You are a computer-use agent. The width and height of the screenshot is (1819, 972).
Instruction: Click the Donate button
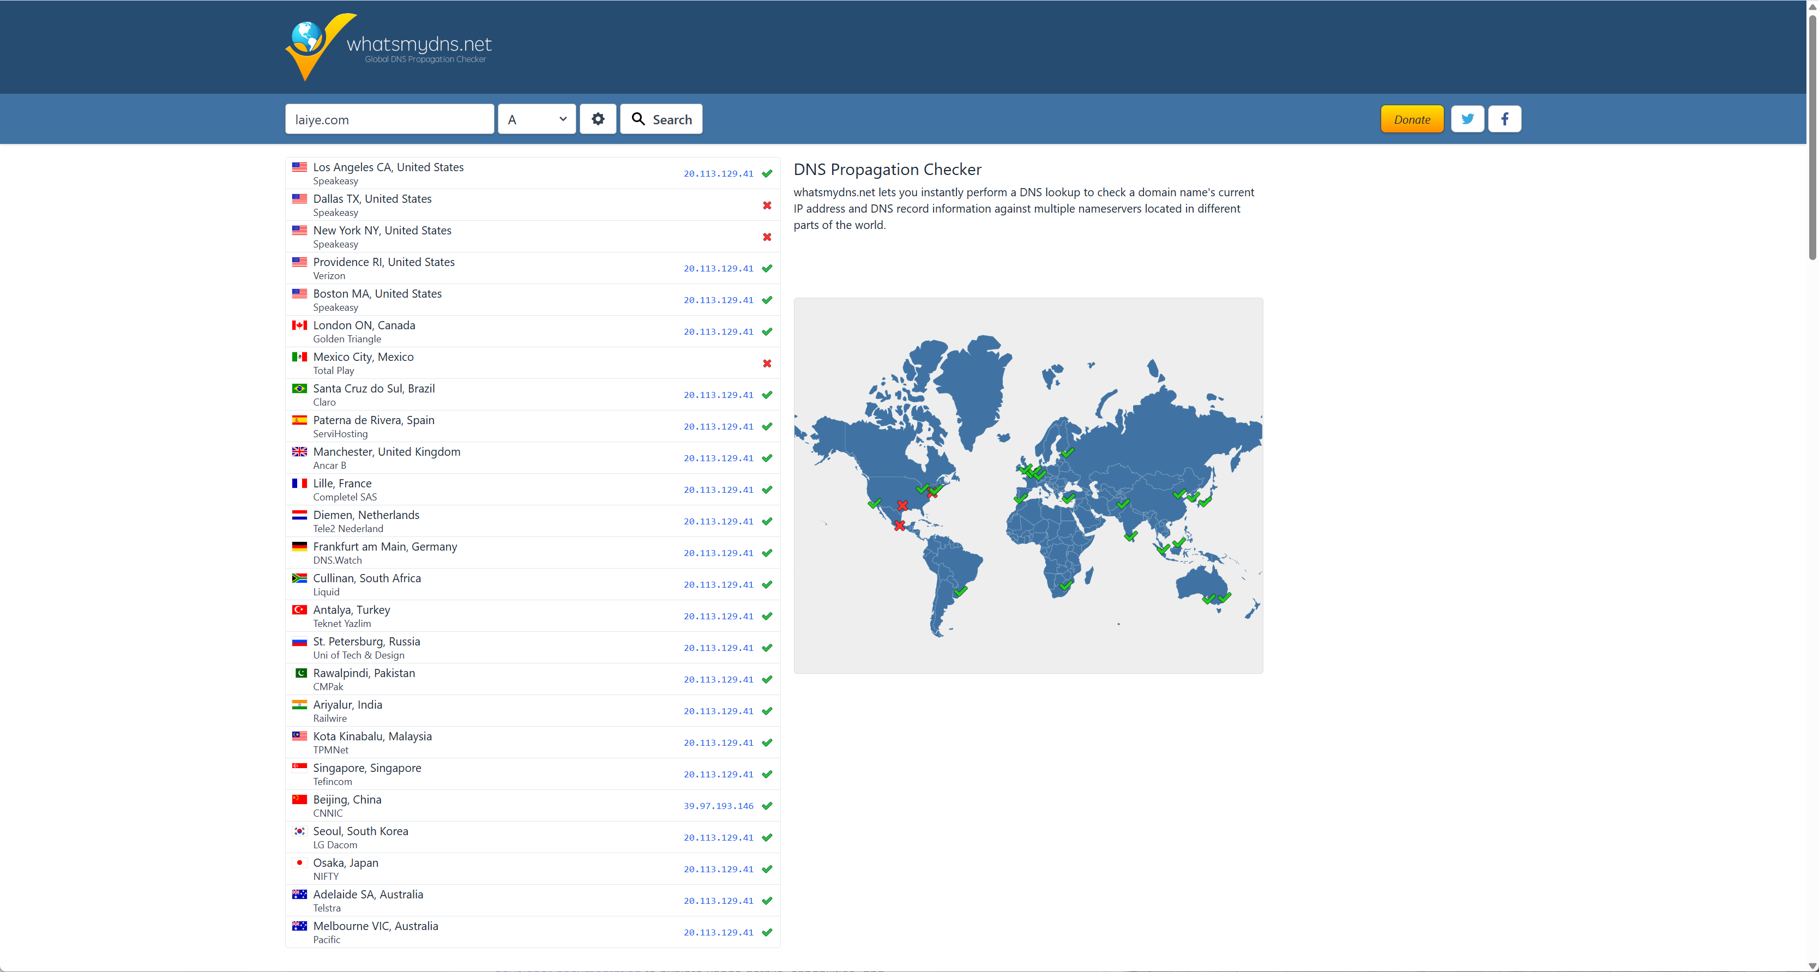point(1412,119)
